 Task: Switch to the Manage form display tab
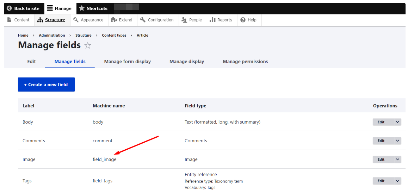pyautogui.click(x=128, y=62)
